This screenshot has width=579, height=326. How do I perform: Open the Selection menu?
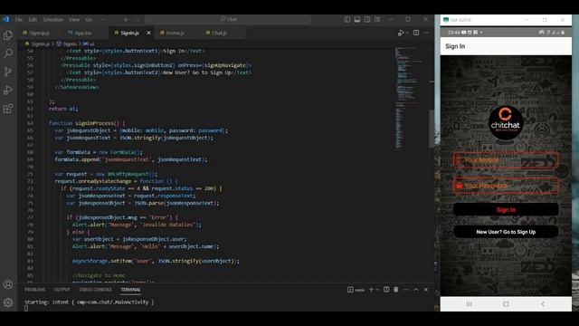click(52, 19)
